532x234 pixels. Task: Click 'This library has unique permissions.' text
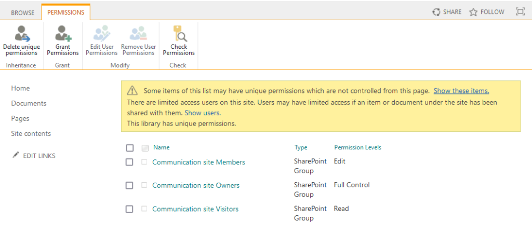pyautogui.click(x=181, y=123)
